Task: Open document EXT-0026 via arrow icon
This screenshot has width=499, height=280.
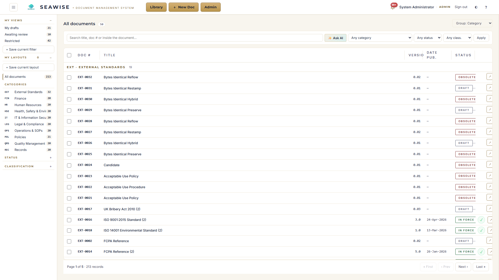Action: pos(490,143)
